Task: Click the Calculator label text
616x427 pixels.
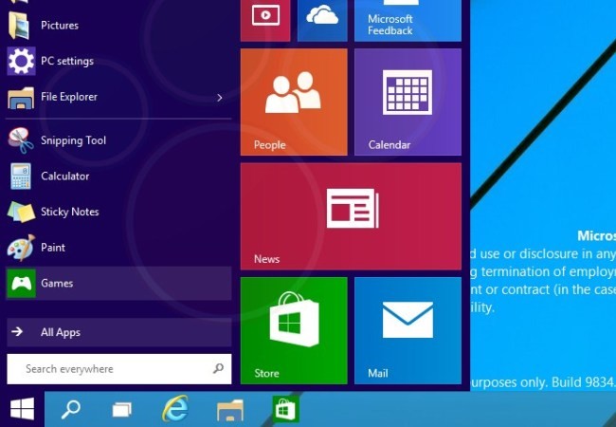Action: pos(64,176)
